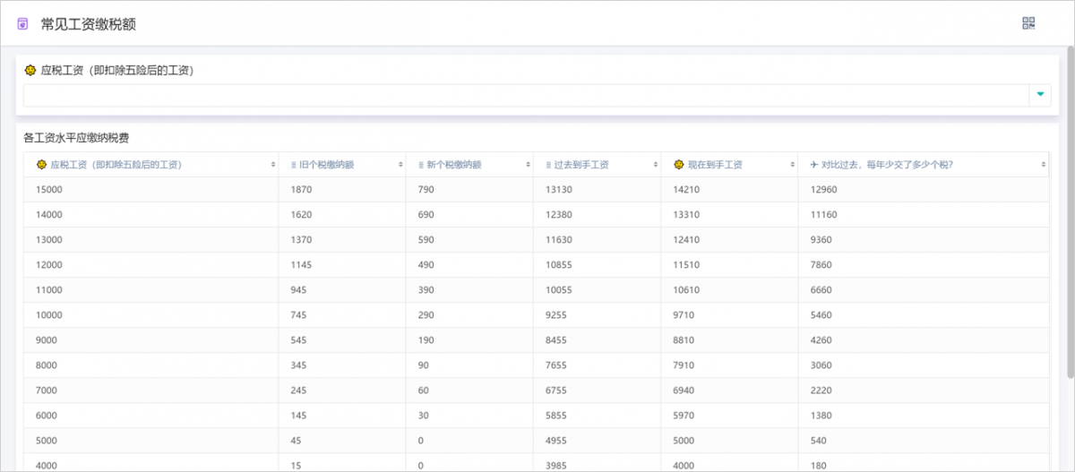The image size is (1075, 472).
Task: Select the 10000 salary row cell
Action: [49, 314]
